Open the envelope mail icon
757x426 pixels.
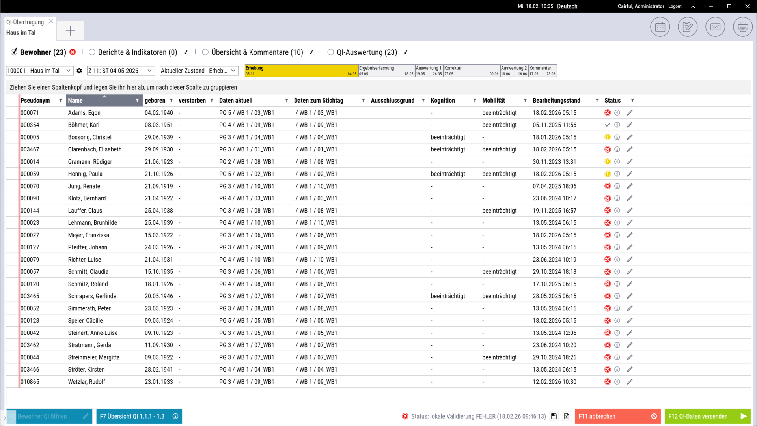715,27
